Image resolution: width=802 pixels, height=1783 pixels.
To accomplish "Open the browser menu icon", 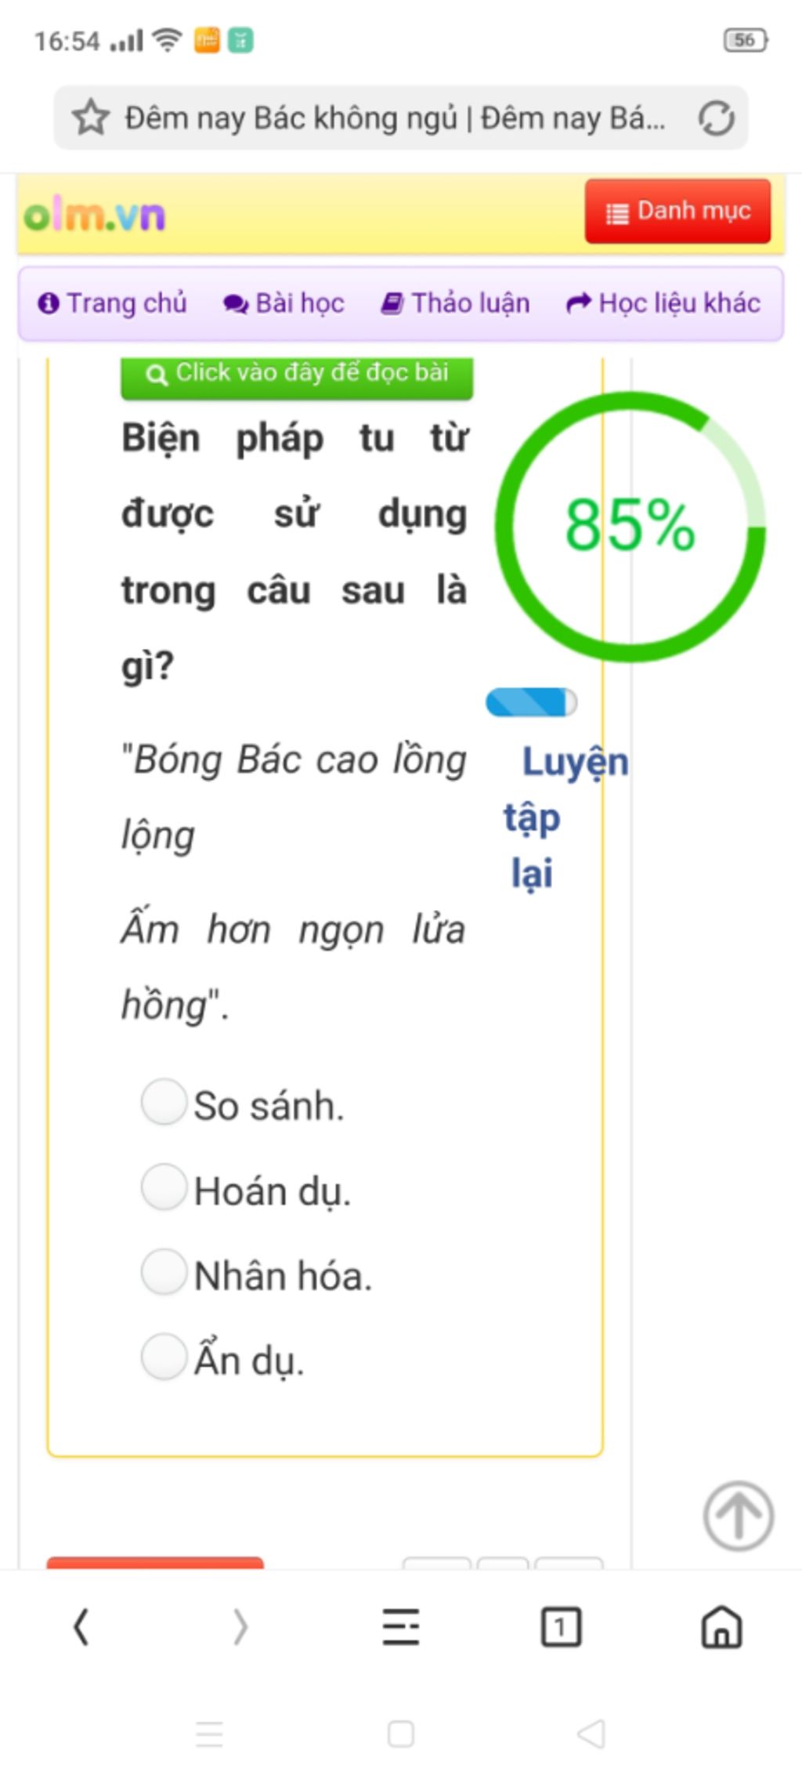I will 401,1626.
